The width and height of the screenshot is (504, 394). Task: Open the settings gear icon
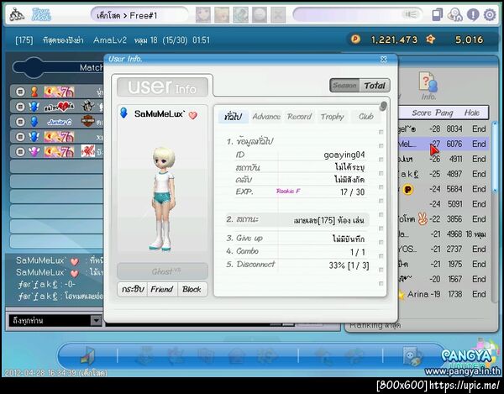[490, 15]
